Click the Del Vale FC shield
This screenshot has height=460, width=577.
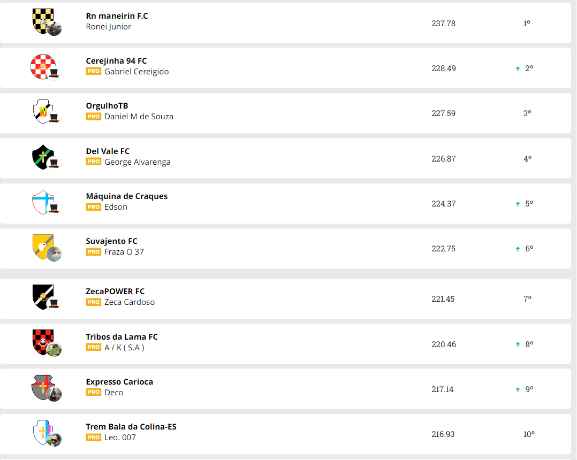42,156
